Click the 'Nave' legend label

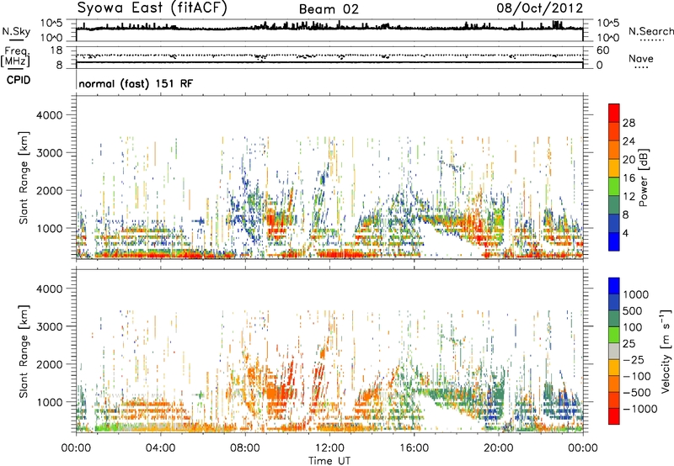[x=640, y=58]
